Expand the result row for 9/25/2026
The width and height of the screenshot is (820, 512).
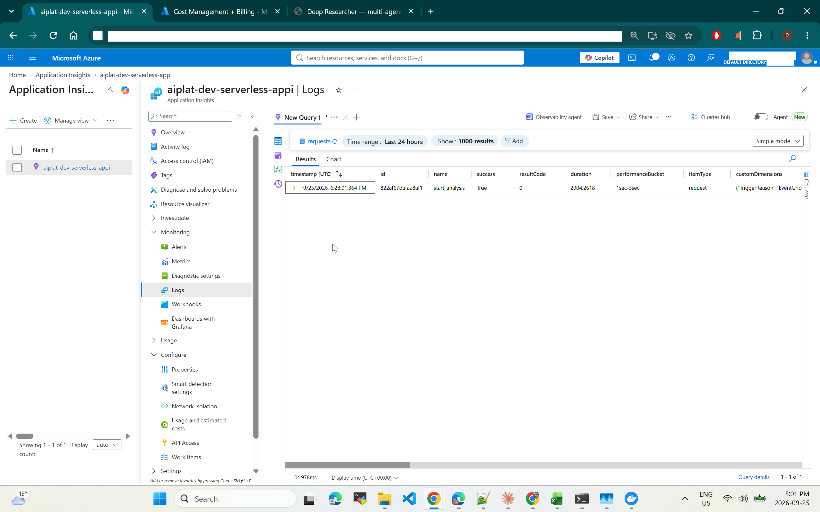pos(294,188)
